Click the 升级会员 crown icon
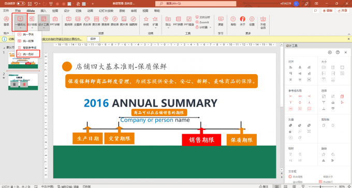The width and height of the screenshot is (352, 188). pos(263,22)
